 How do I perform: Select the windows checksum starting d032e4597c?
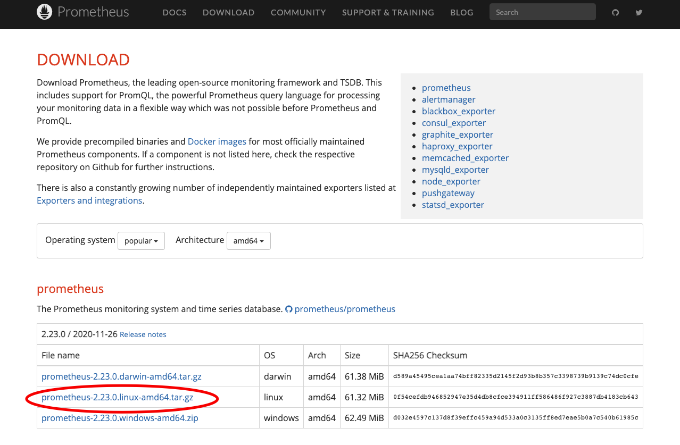pyautogui.click(x=516, y=418)
